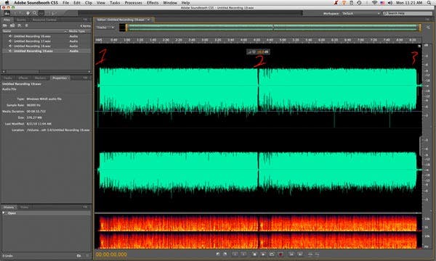The image size is (436, 261).
Task: Open the Processes menu
Action: pyautogui.click(x=133, y=2)
